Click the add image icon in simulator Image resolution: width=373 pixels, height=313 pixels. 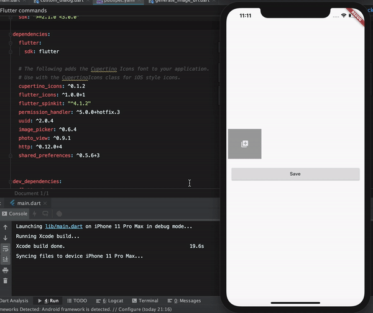pyautogui.click(x=244, y=144)
